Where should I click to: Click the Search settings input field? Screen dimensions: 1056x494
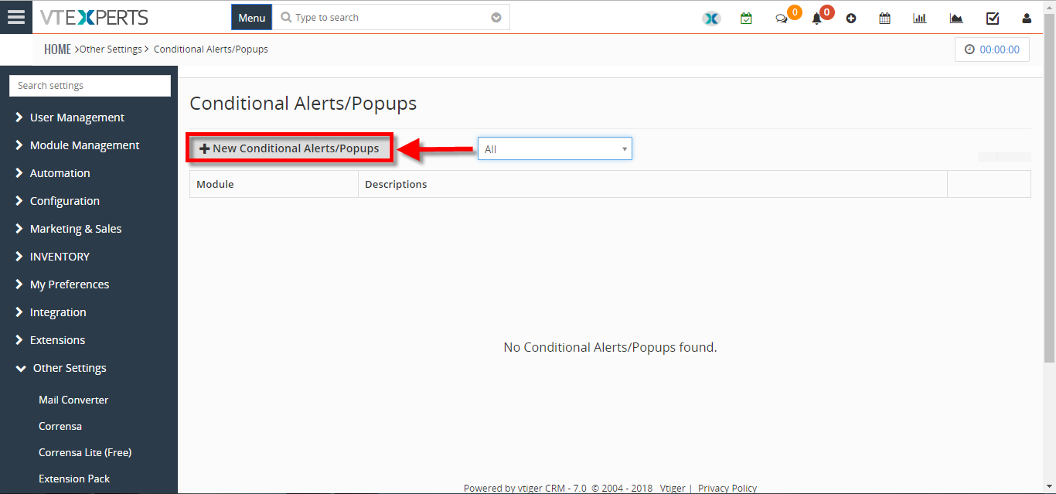tap(90, 86)
